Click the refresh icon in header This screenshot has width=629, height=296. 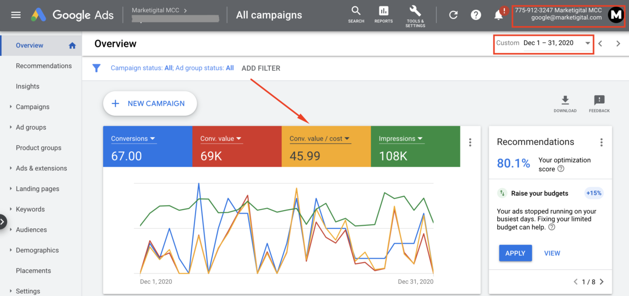(x=454, y=15)
